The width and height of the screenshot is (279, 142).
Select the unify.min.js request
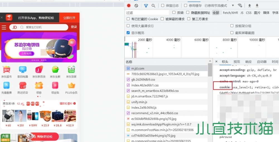pyautogui.click(x=166, y=102)
